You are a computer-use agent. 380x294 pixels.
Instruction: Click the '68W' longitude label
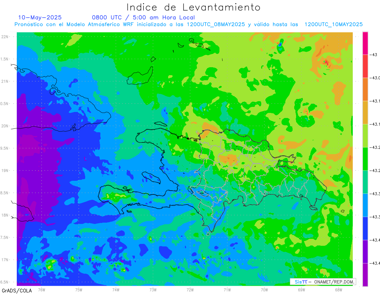339,290
